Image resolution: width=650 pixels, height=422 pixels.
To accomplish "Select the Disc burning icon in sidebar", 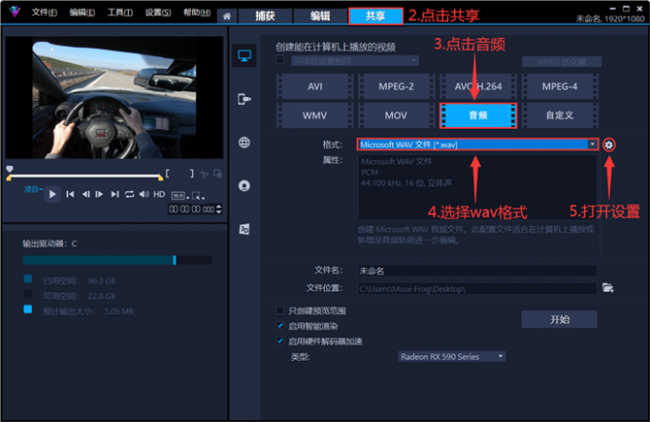I will pyautogui.click(x=244, y=185).
